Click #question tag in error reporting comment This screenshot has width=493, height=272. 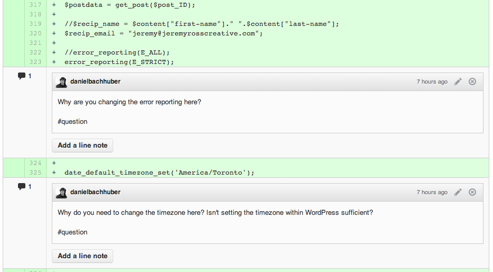pos(72,122)
